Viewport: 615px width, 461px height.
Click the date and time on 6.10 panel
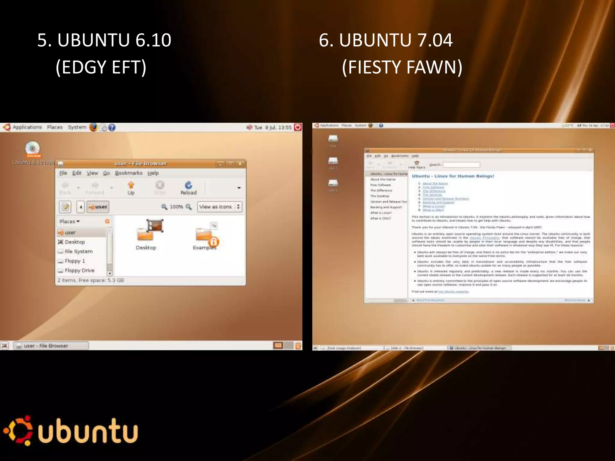point(273,127)
